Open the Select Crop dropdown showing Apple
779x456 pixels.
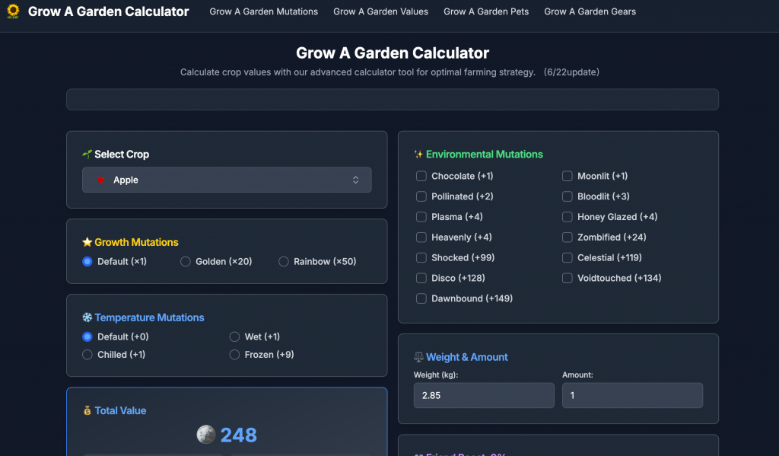tap(227, 180)
